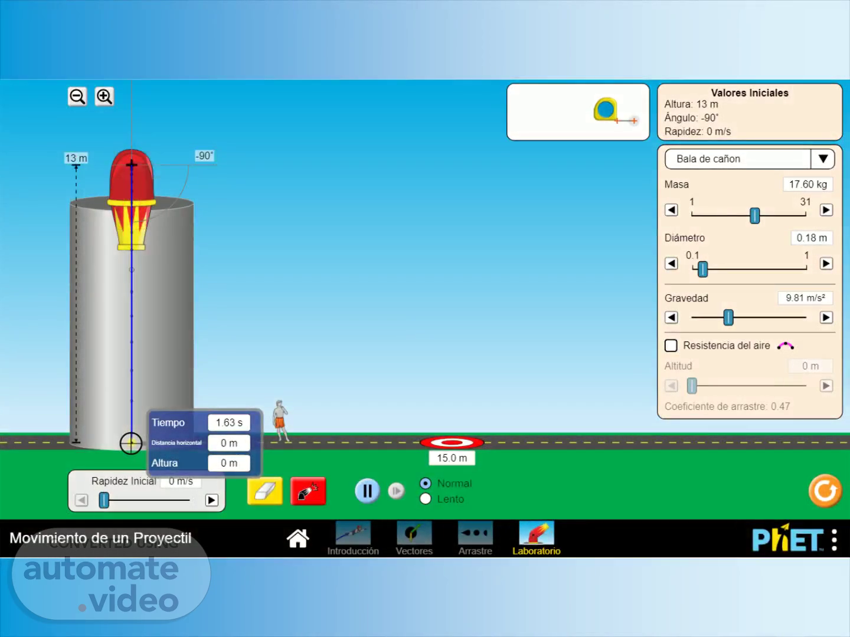The width and height of the screenshot is (850, 637).
Task: Click the zoom in magnifier icon
Action: tap(104, 96)
